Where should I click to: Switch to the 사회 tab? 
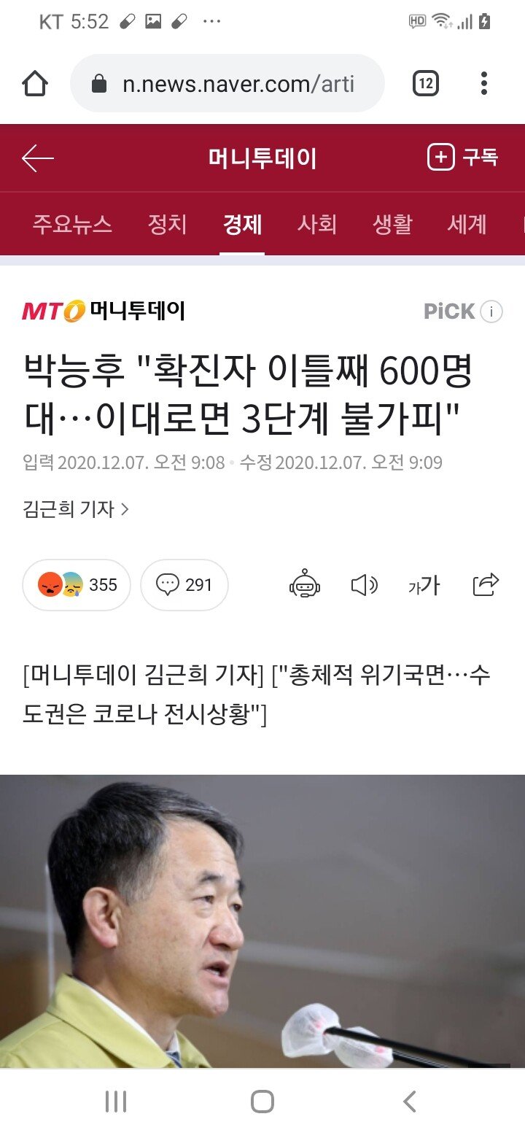click(317, 224)
